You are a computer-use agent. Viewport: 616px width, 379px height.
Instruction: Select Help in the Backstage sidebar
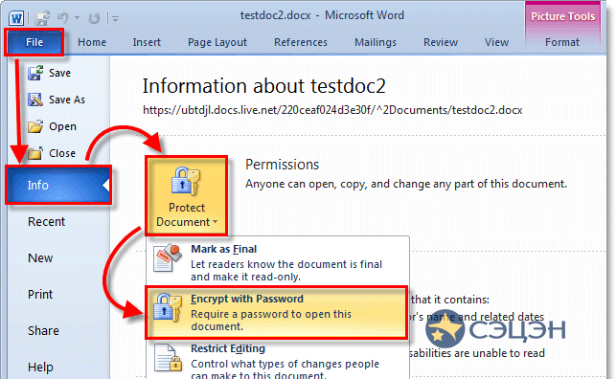40,368
